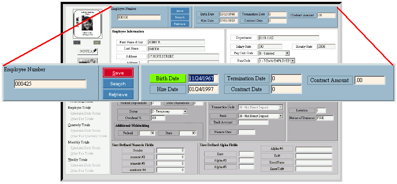
Task: Select Quarterly Totals in sidebar
Action: [x=79, y=125]
